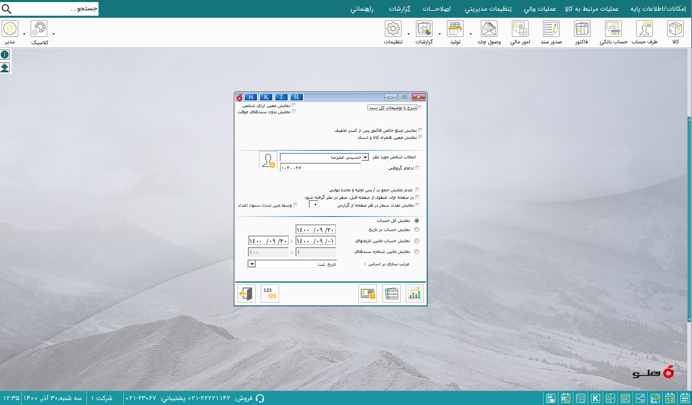
Task: Open the عملیات مالی menu
Action: pos(540,9)
